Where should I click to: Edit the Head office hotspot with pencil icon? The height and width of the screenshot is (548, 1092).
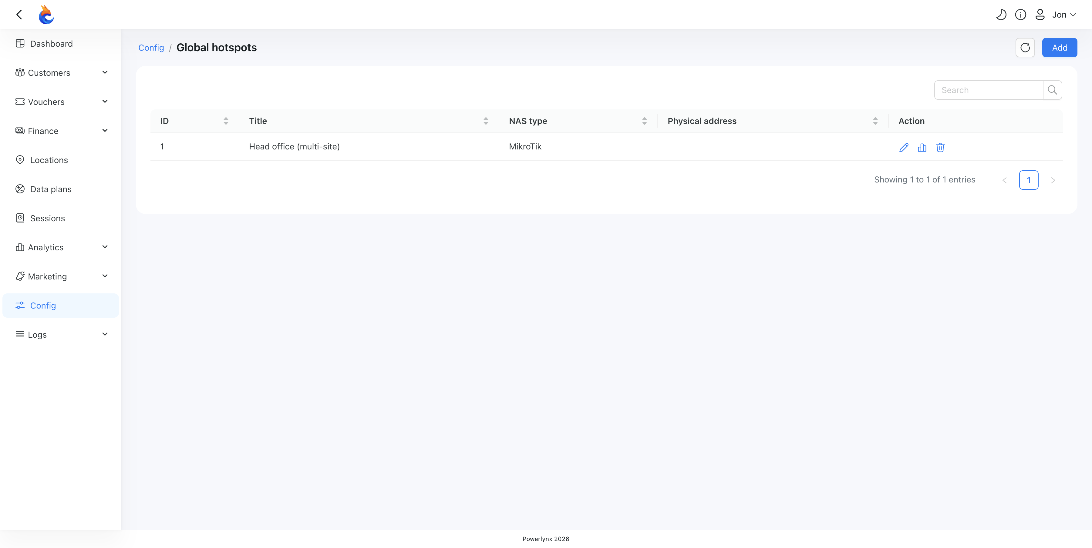903,147
